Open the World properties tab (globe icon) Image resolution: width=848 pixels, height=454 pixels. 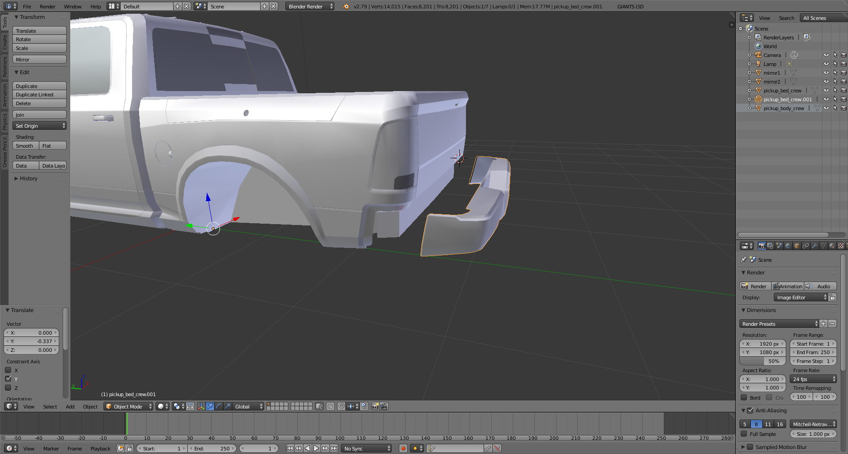click(x=788, y=246)
